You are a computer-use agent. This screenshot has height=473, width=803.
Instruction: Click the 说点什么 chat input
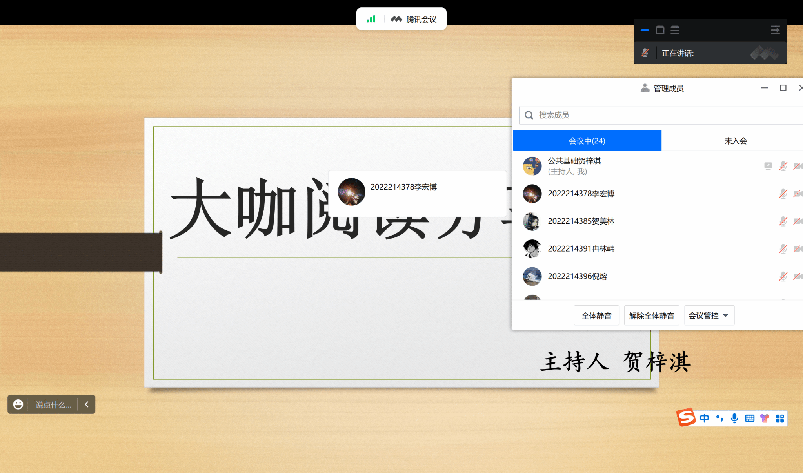(53, 404)
